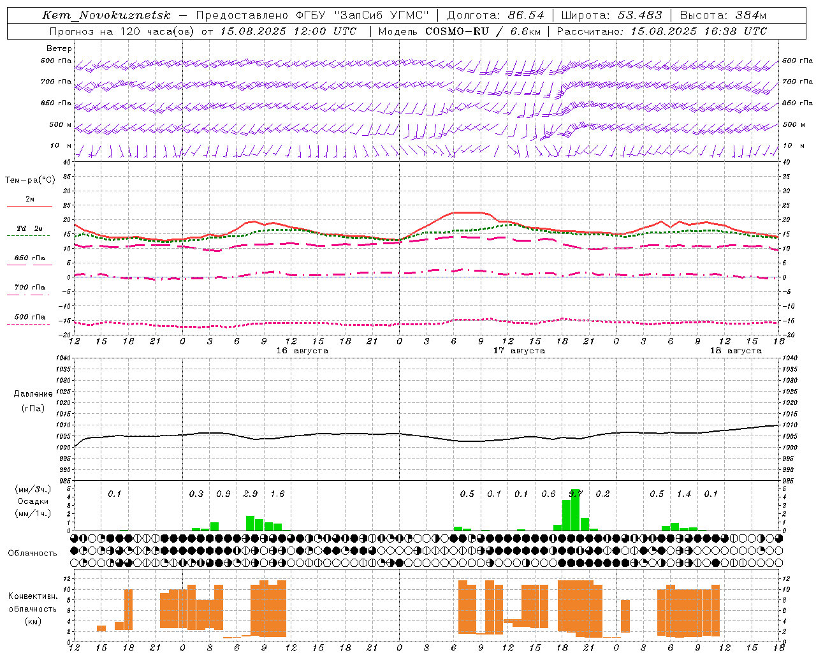This screenshot has height=653, width=816.
Task: Click the 16 августа date label
Action: tap(302, 351)
